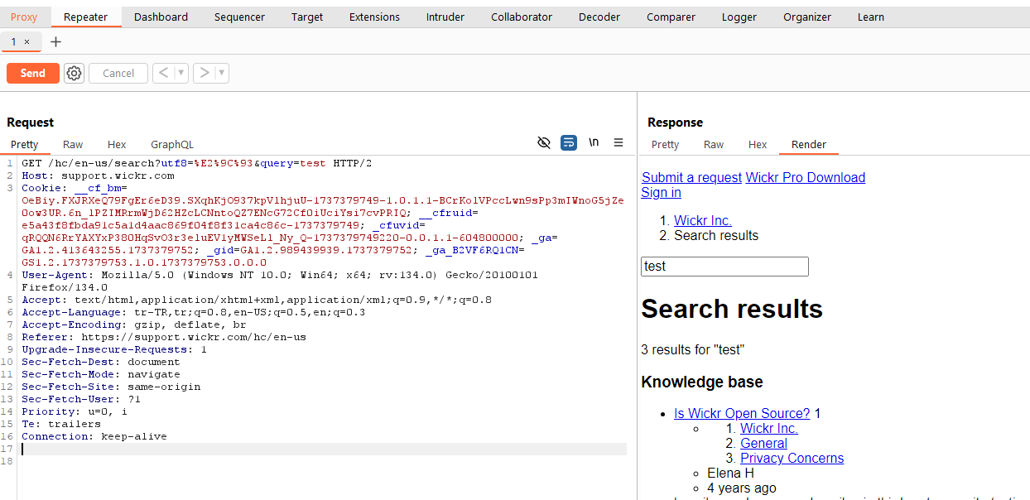This screenshot has height=500, width=1030.
Task: Expand history dropdown beside forward arrow
Action: 221,73
